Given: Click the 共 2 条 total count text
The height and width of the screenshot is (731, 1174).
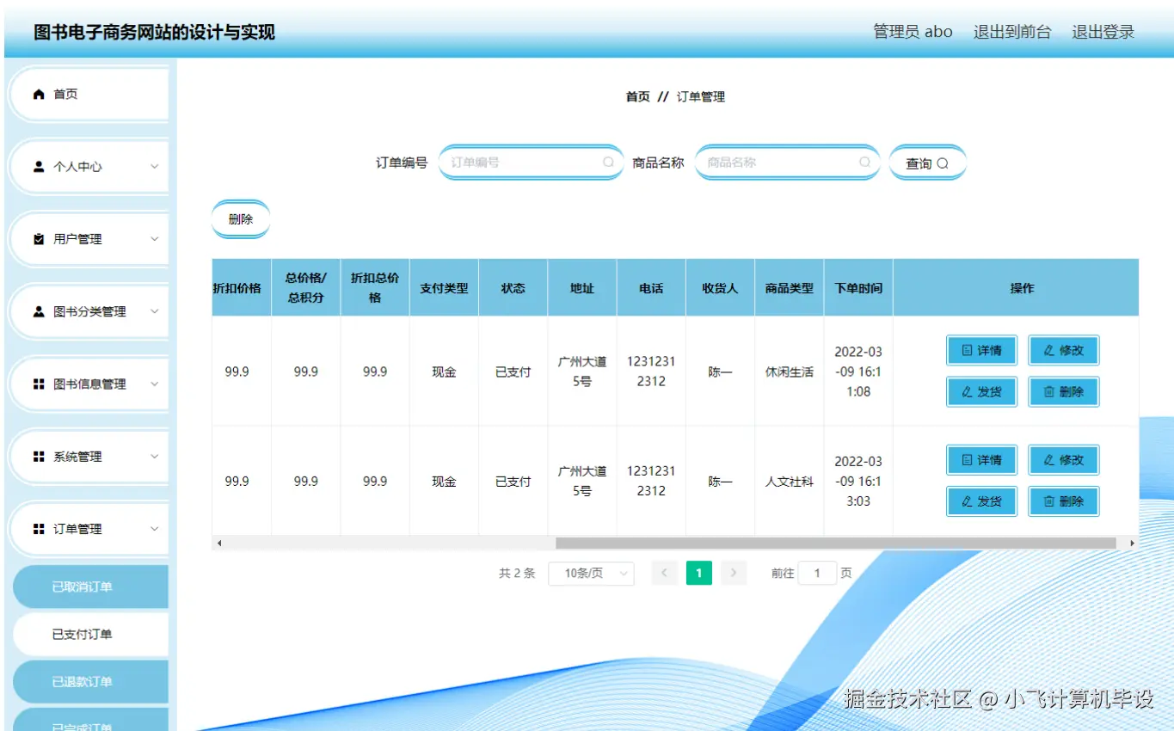Looking at the screenshot, I should (x=517, y=573).
